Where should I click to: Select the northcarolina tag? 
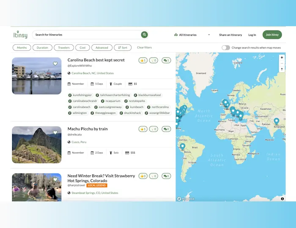[x=158, y=107]
